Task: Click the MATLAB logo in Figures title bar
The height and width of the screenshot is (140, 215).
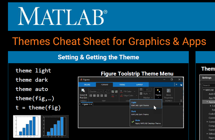Action: click(x=81, y=80)
